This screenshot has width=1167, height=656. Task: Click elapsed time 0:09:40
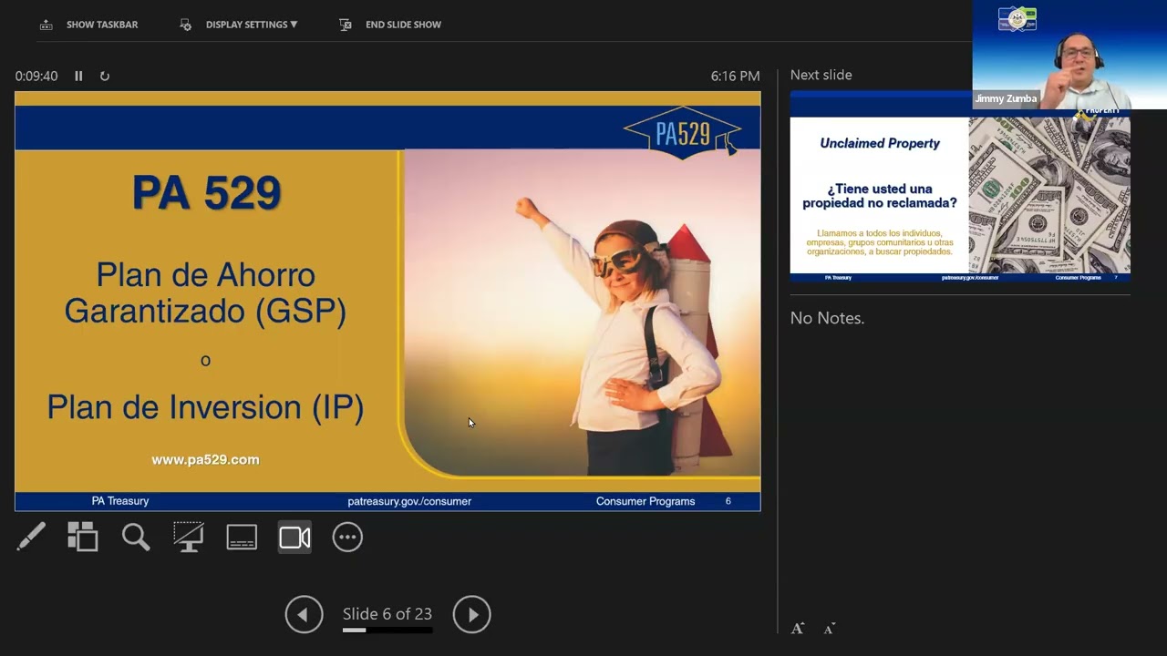[x=36, y=77]
